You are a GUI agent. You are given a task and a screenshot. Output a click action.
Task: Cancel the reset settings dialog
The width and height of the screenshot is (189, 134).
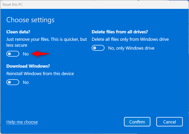pos(169,122)
